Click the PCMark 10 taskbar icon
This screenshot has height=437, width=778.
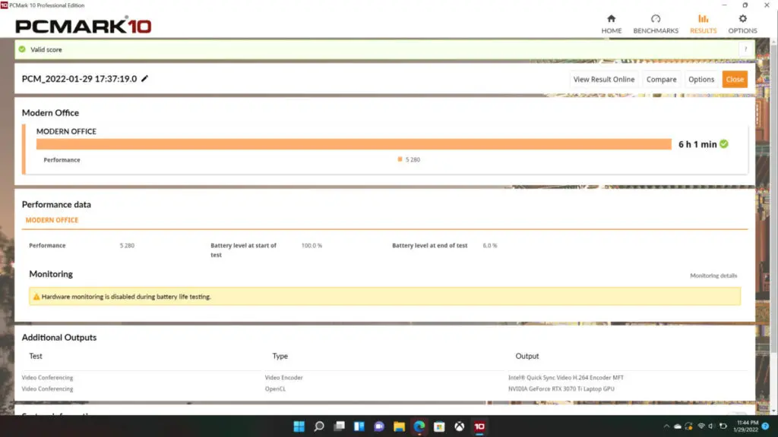479,426
